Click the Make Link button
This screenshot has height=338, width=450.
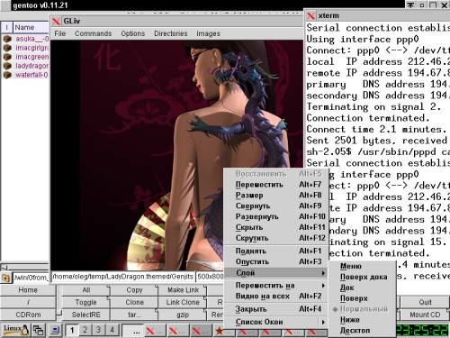(183, 290)
